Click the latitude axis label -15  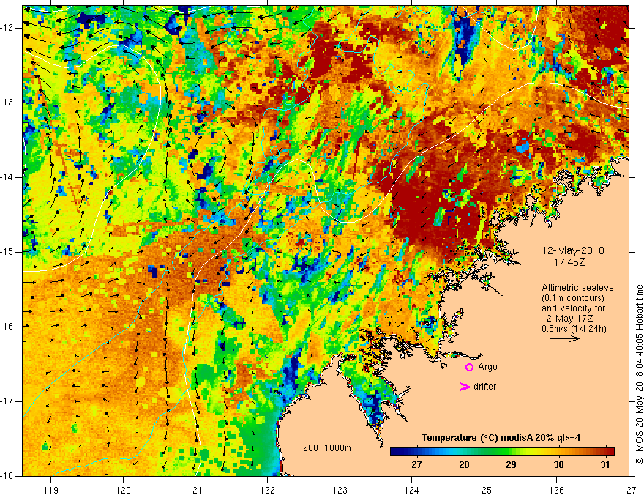point(8,252)
